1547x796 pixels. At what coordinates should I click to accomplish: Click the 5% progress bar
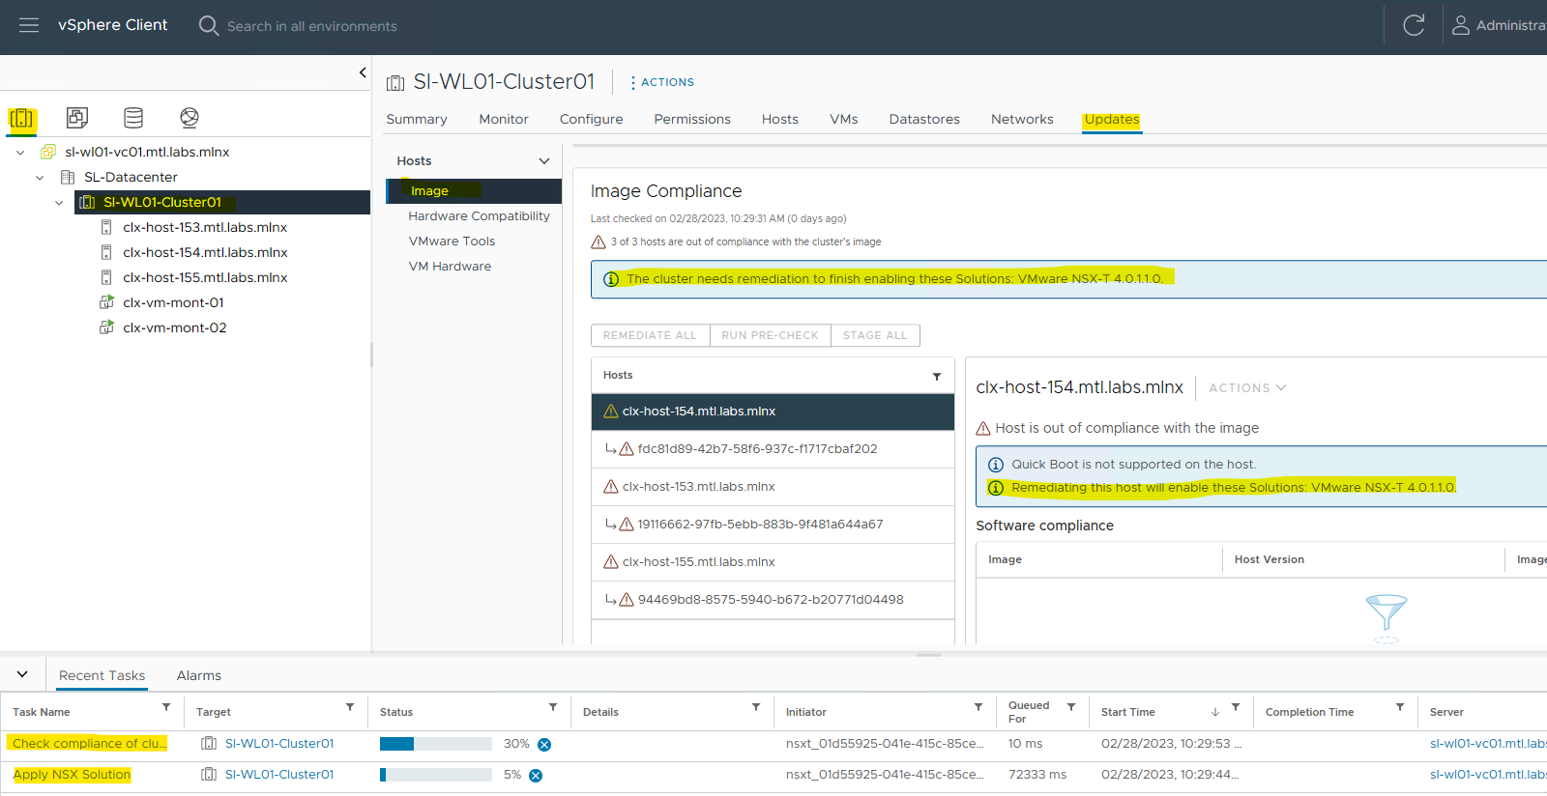coord(436,775)
